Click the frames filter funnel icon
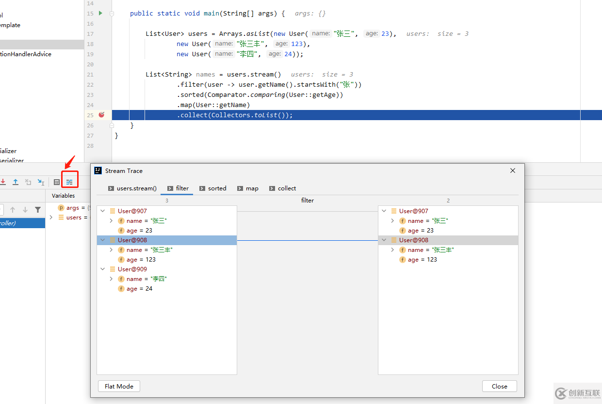Screen dimensions: 602x404 point(37,210)
